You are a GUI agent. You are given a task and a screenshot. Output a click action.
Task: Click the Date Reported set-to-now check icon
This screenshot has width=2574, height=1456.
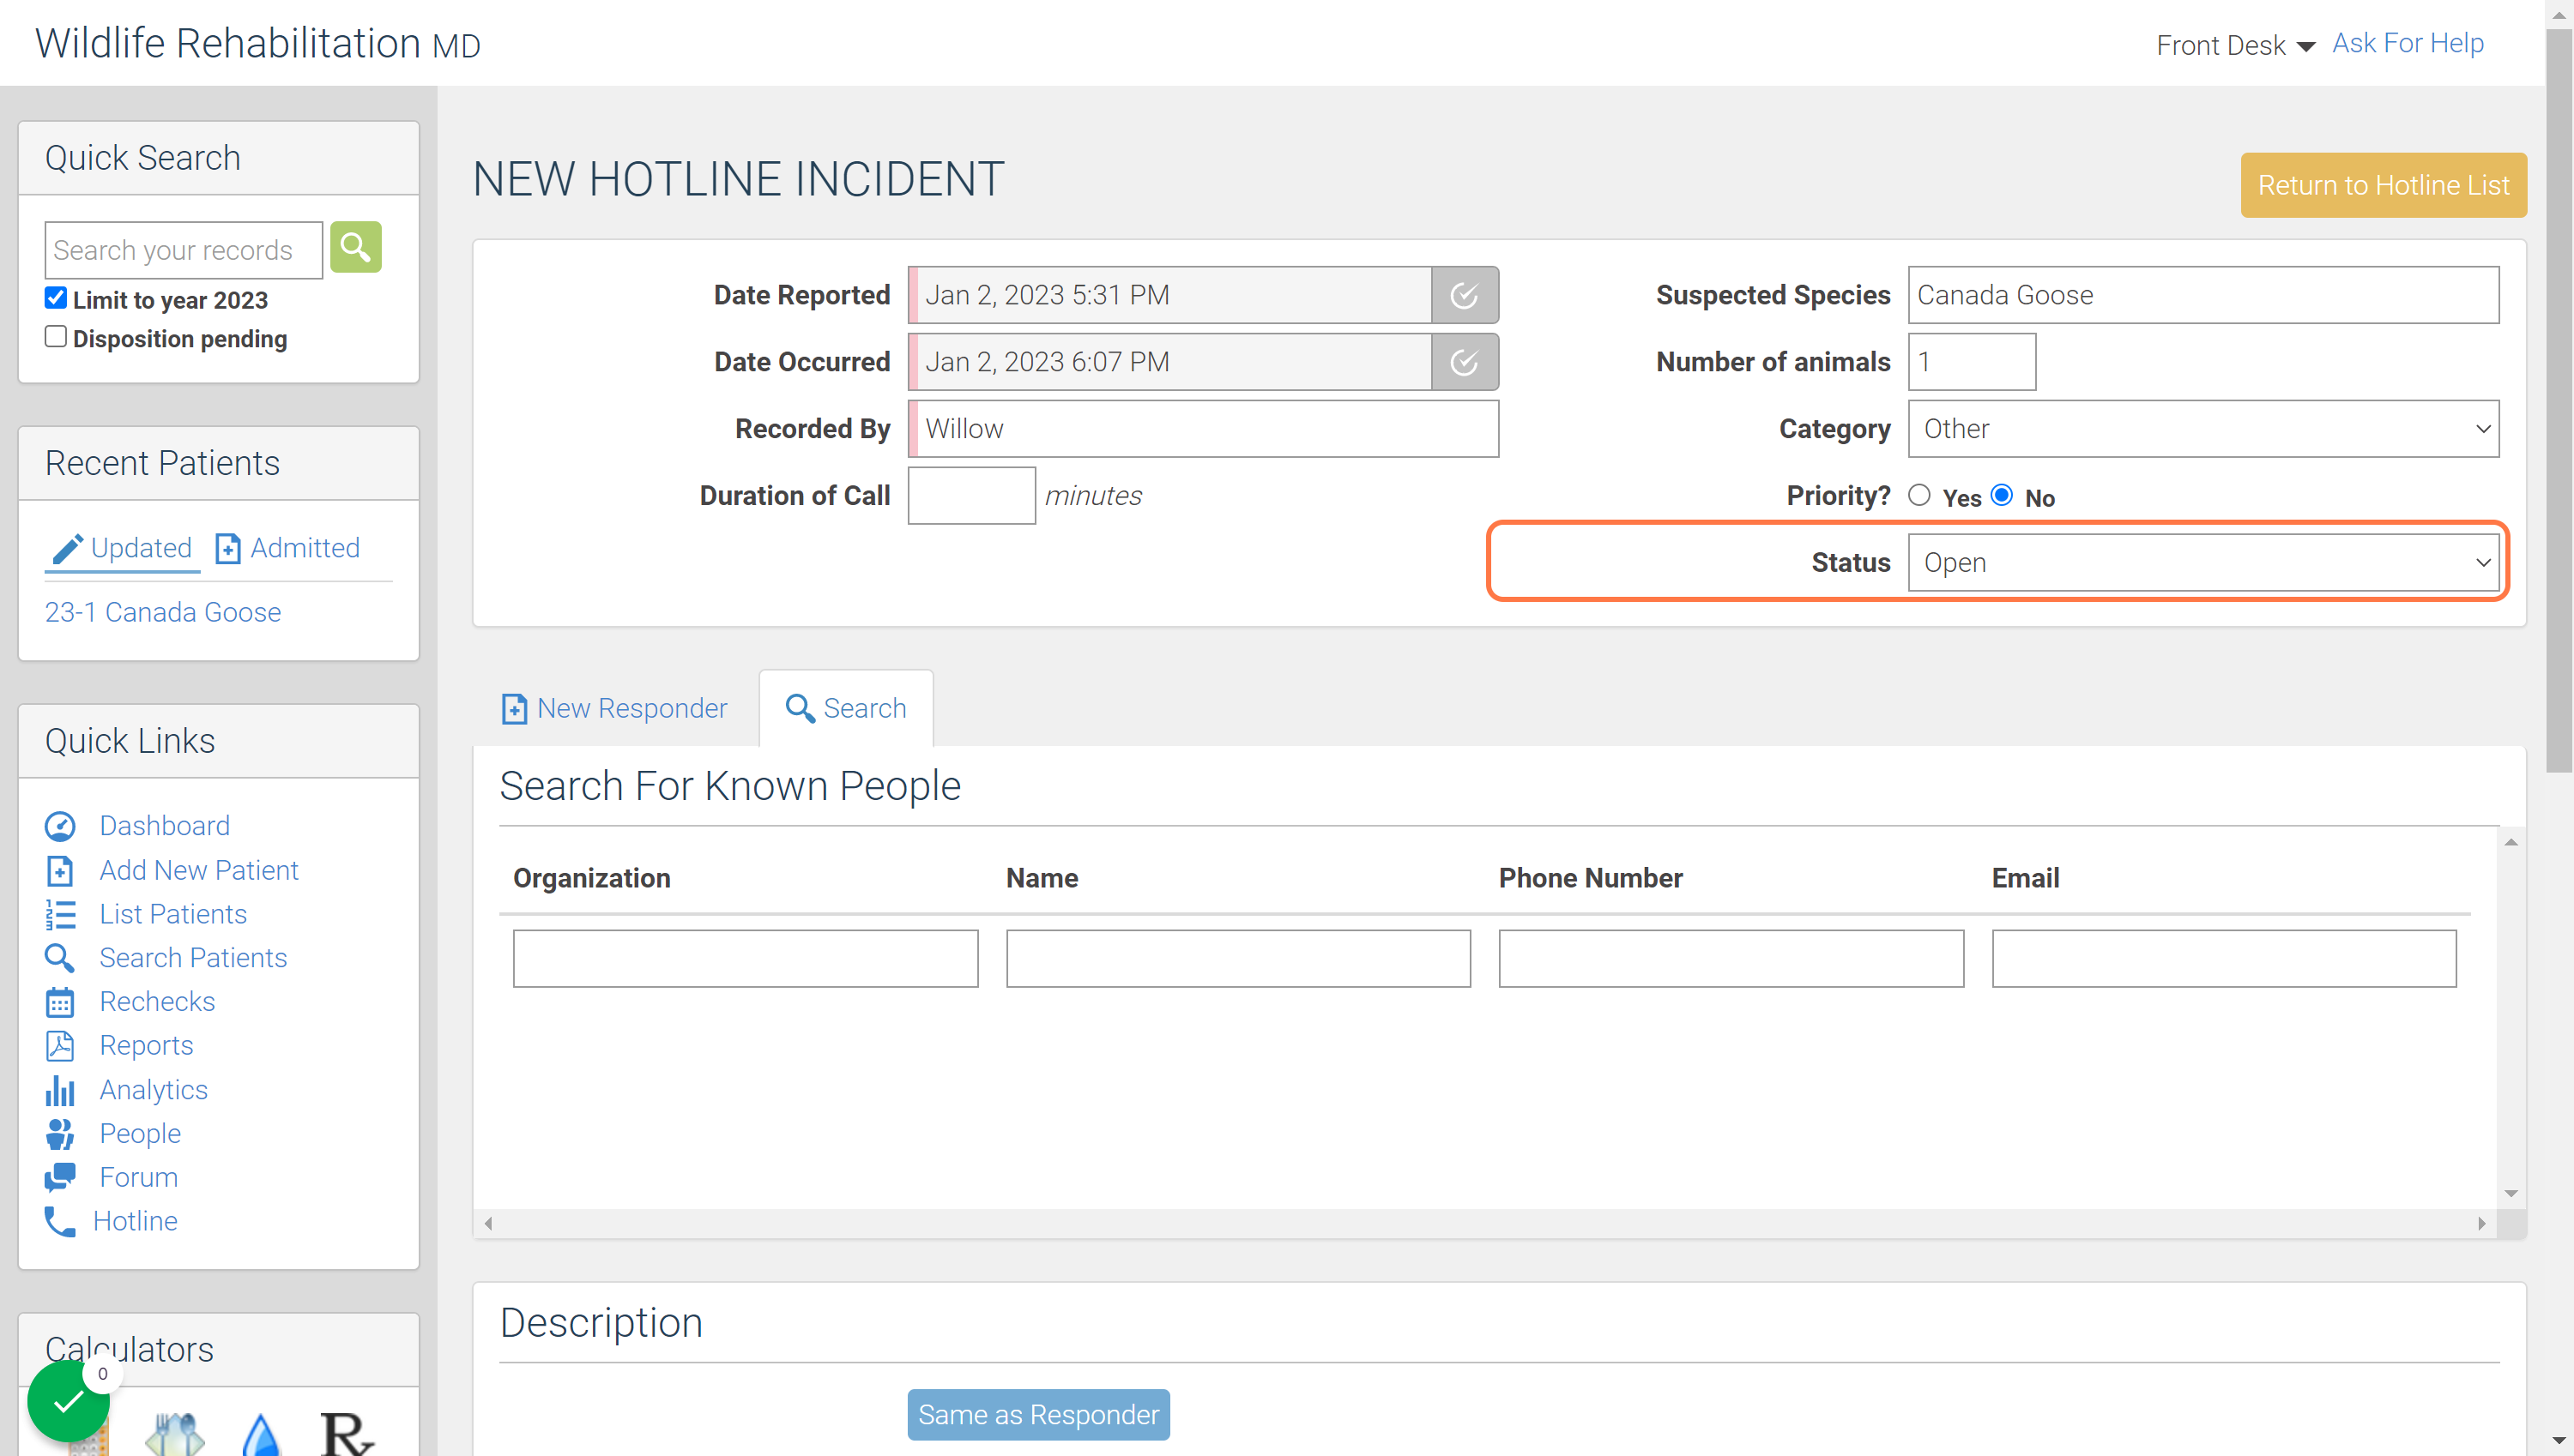(x=1464, y=295)
